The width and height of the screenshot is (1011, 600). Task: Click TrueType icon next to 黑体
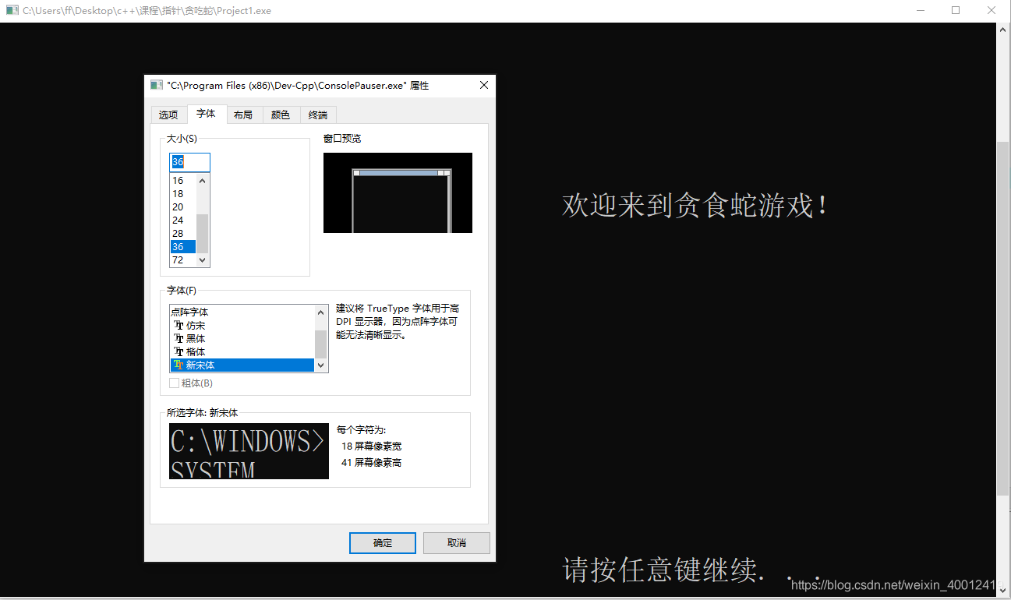coord(179,339)
